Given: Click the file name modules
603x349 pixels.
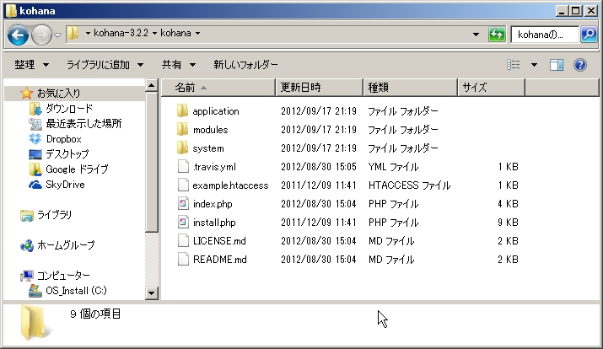Looking at the screenshot, I should (210, 130).
